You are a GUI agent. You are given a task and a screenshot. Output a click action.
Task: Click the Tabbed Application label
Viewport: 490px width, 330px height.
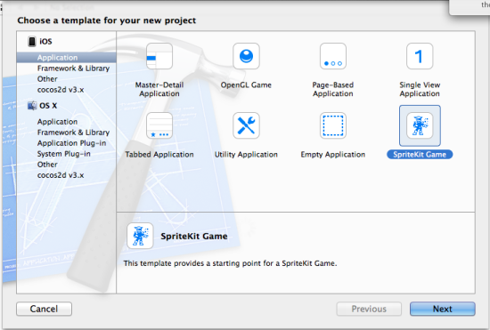click(159, 155)
